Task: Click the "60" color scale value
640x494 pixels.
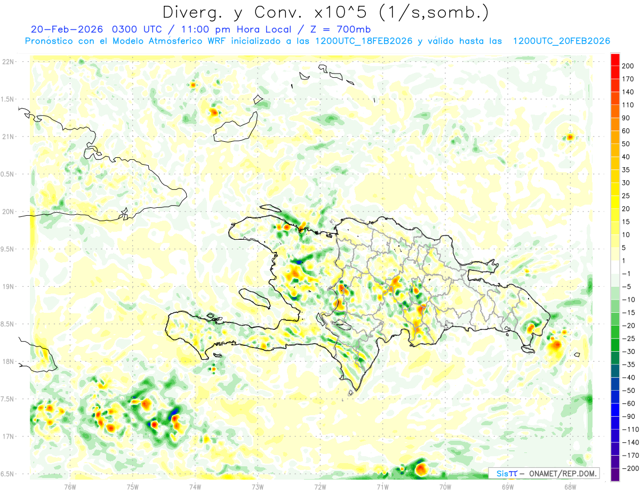Action: click(x=626, y=131)
